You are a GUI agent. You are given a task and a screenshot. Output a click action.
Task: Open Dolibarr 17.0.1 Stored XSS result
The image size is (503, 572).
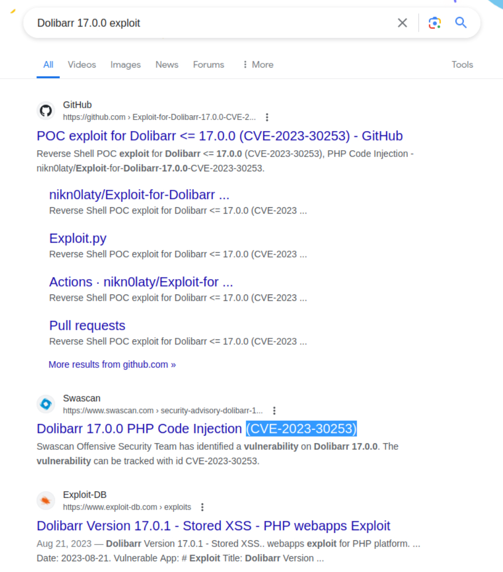pos(213,526)
